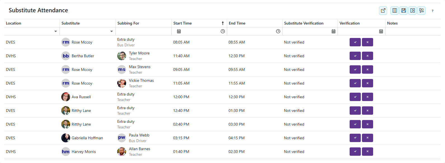Approve verification for Bertha Butler row
This screenshot has width=445, height=163.
pyautogui.click(x=355, y=56)
